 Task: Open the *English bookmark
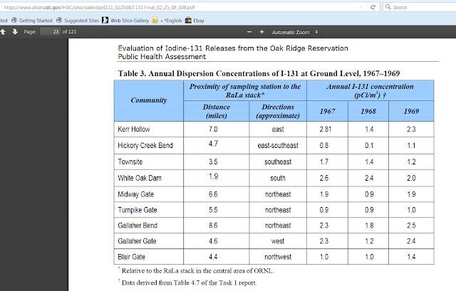pyautogui.click(x=172, y=21)
